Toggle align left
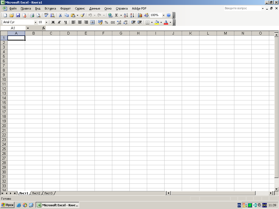Viewport: 279px width, 209px height. (x=74, y=22)
